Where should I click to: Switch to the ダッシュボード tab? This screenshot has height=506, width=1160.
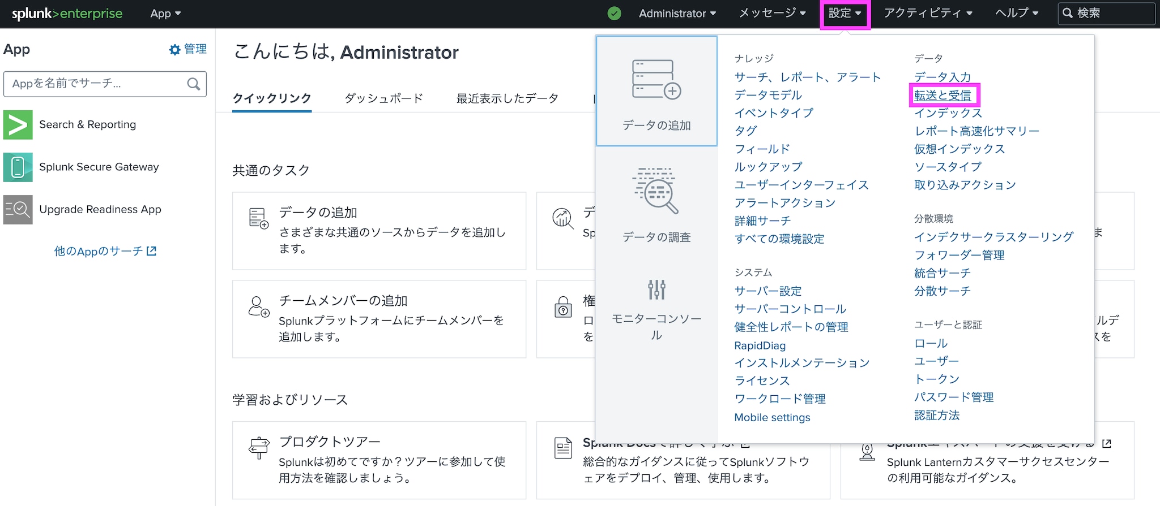(x=384, y=98)
